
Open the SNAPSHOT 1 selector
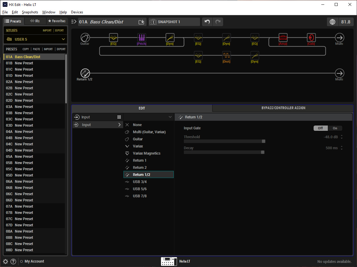[174, 22]
